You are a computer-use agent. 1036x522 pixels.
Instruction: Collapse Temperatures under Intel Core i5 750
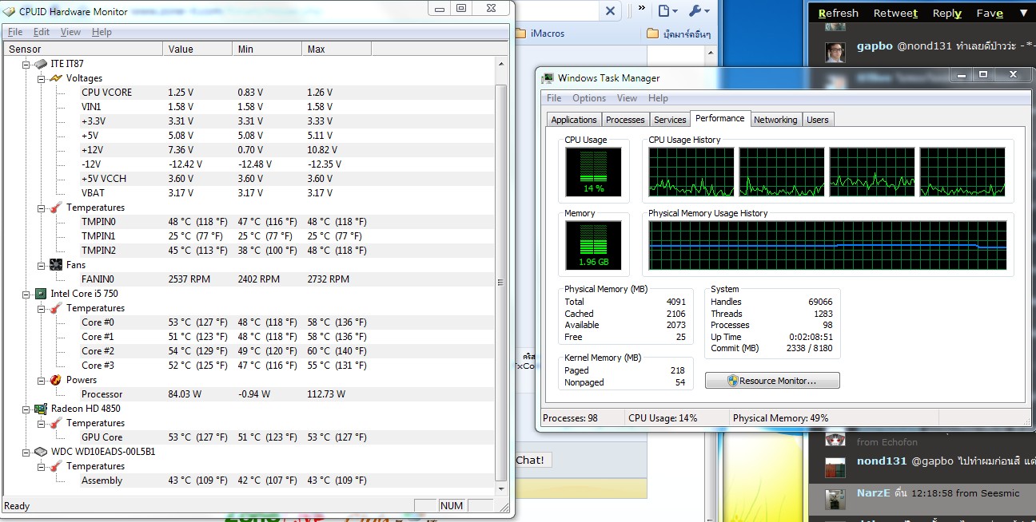point(41,308)
